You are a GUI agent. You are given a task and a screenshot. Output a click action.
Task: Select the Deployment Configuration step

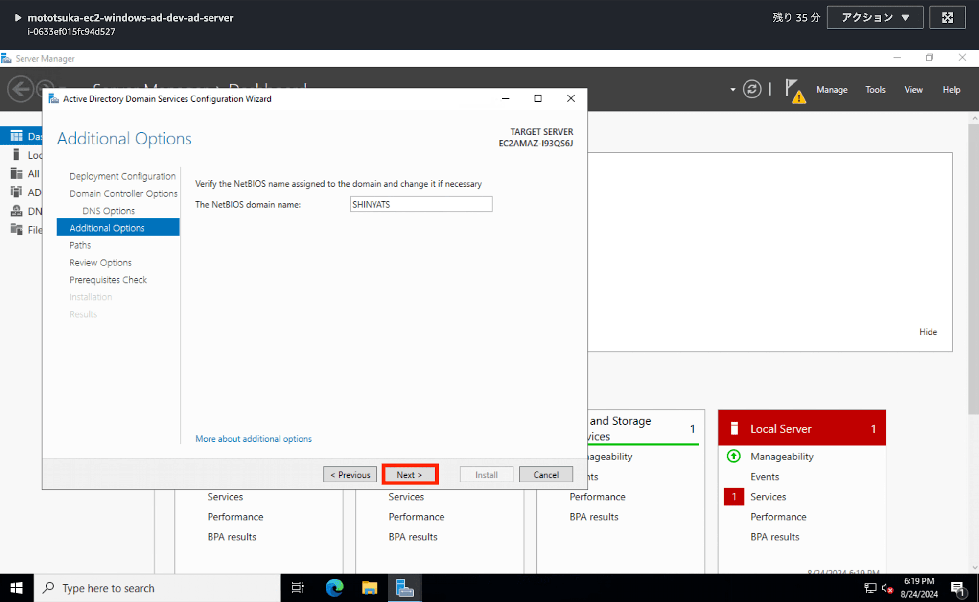point(123,176)
